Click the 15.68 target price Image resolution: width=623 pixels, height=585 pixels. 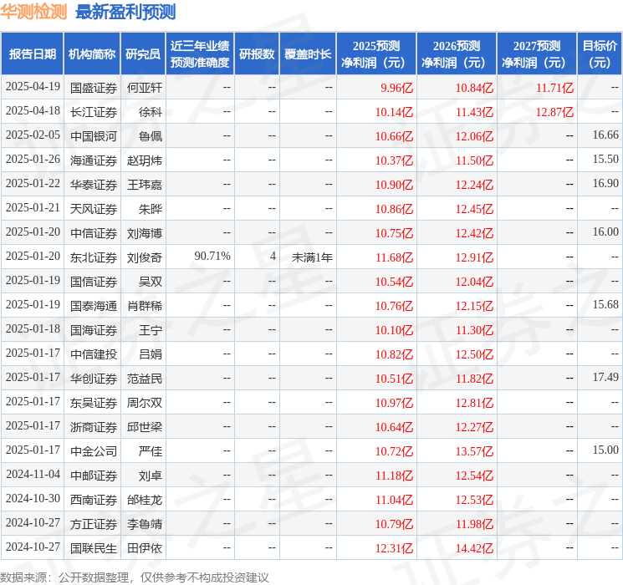click(605, 304)
